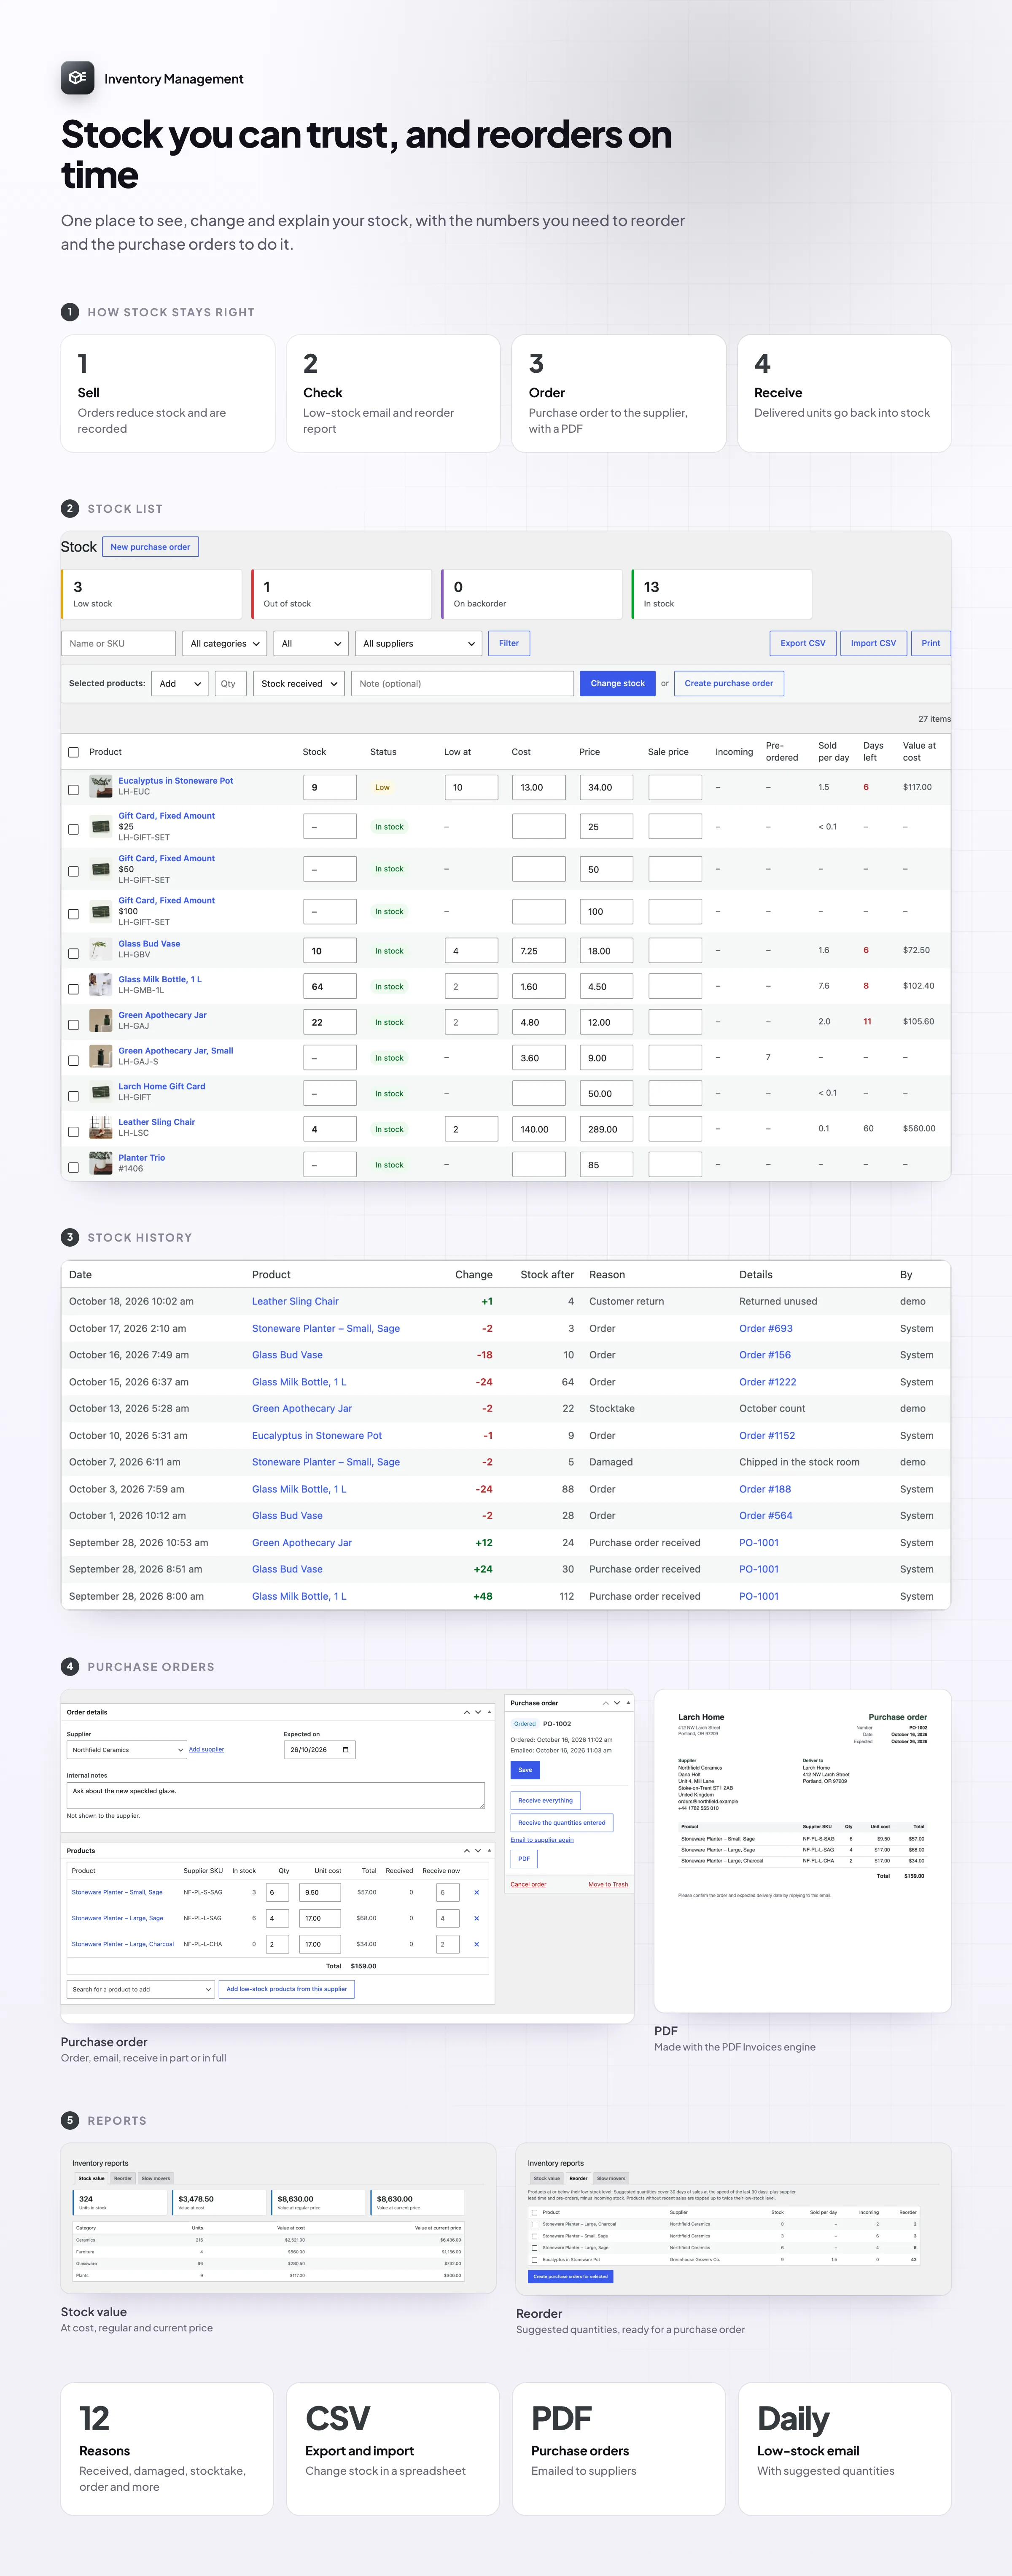This screenshot has height=2576, width=1012.
Task: Check the Glass Bud Vase row checkbox
Action: point(73,953)
